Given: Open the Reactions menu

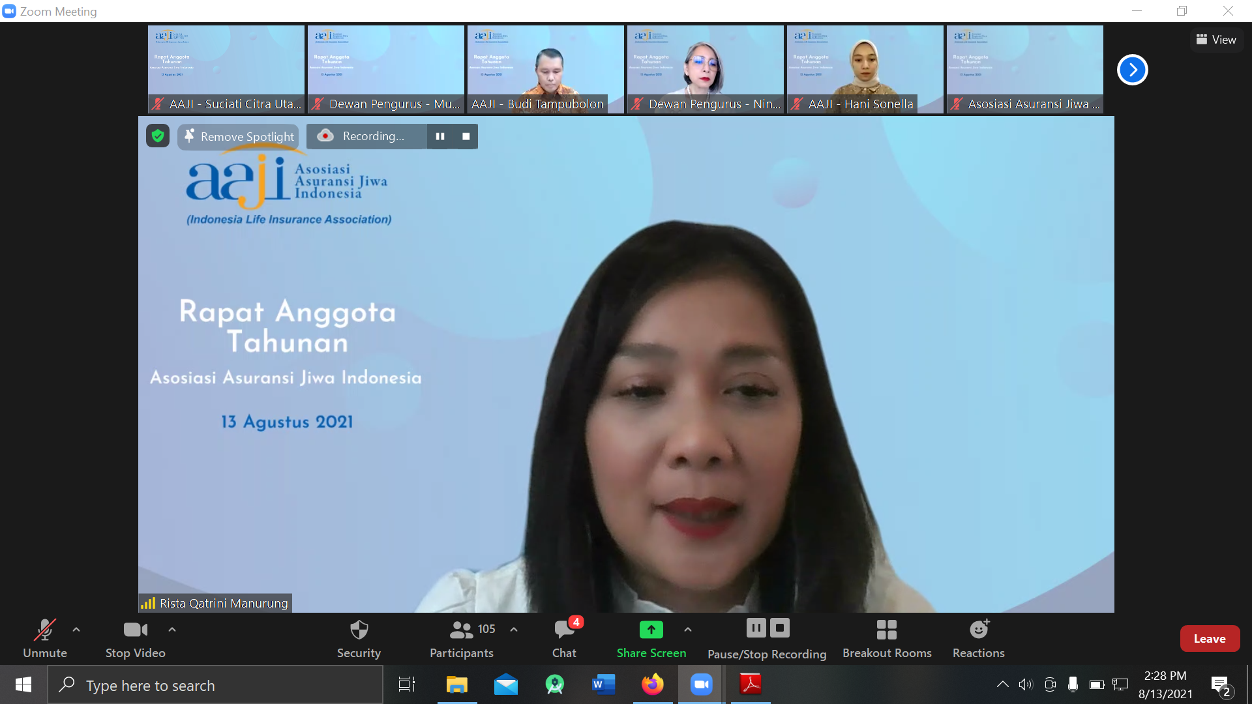Looking at the screenshot, I should (x=979, y=638).
